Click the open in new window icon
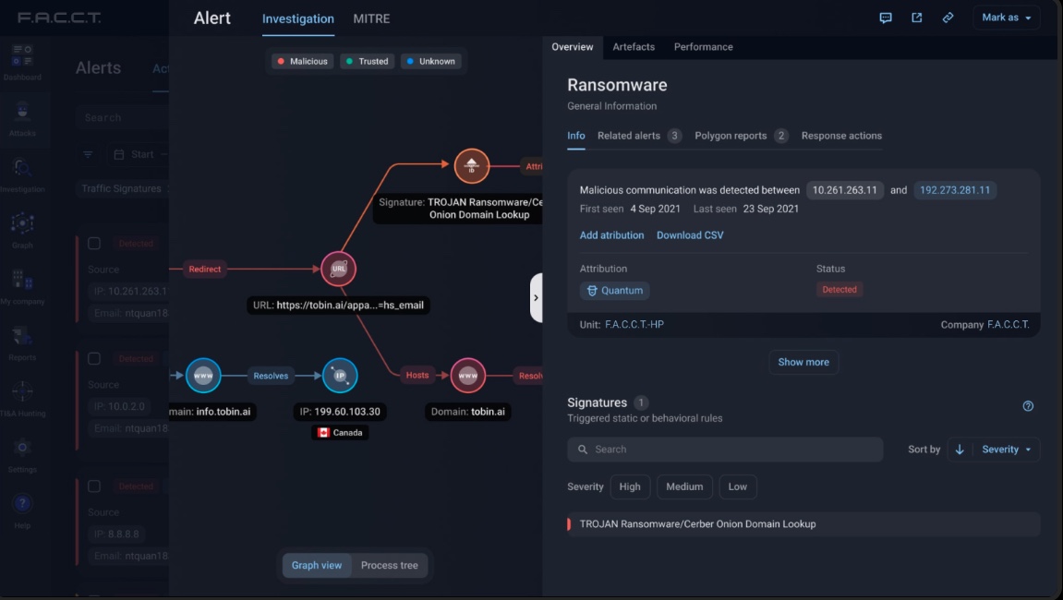This screenshot has width=1063, height=600. 916,18
